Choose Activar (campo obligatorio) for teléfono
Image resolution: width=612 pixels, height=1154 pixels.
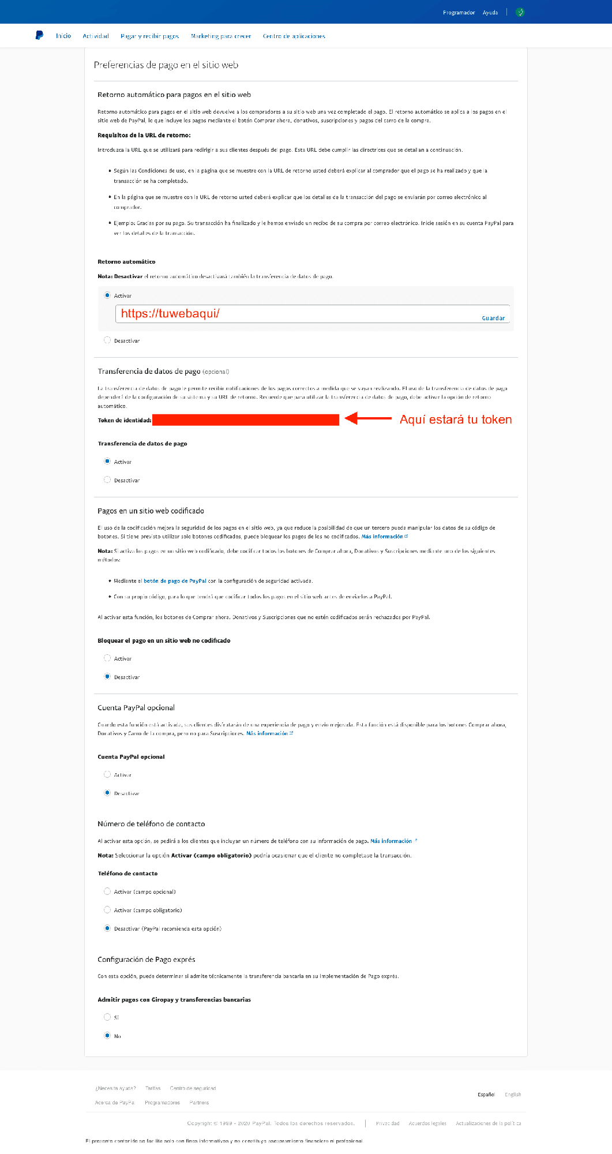(107, 909)
